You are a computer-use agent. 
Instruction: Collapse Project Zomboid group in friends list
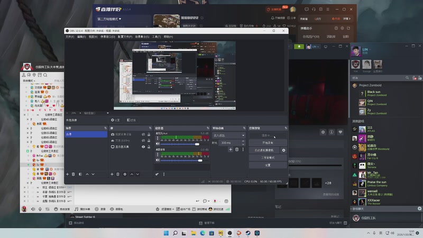370,85
